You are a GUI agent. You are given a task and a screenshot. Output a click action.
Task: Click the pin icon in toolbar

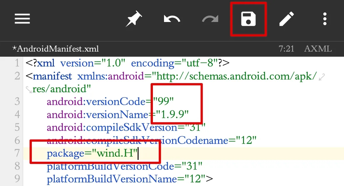pyautogui.click(x=134, y=19)
